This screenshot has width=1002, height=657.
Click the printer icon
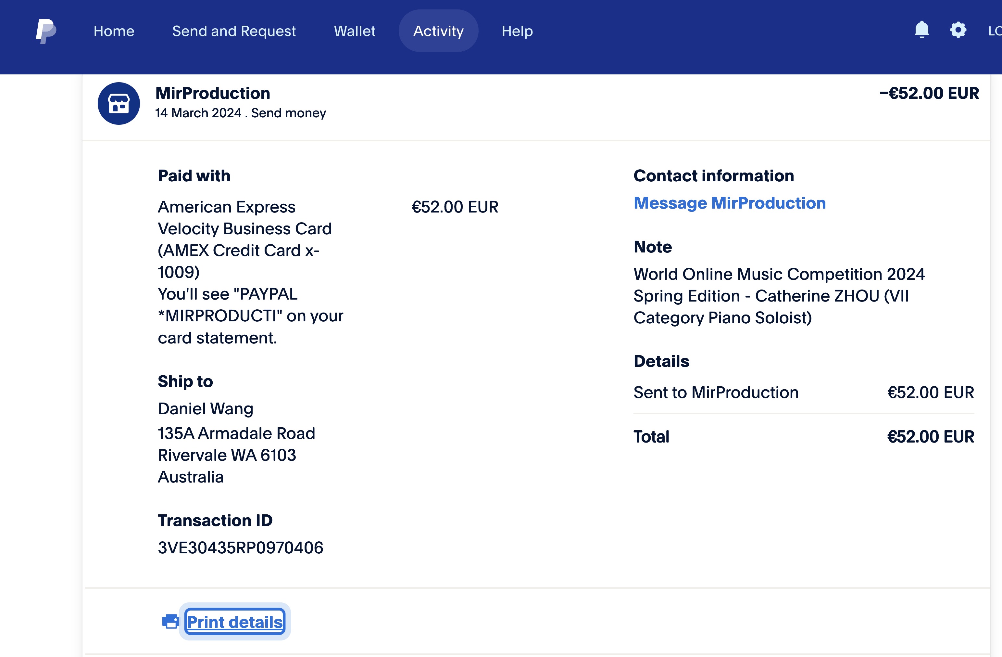click(x=170, y=622)
